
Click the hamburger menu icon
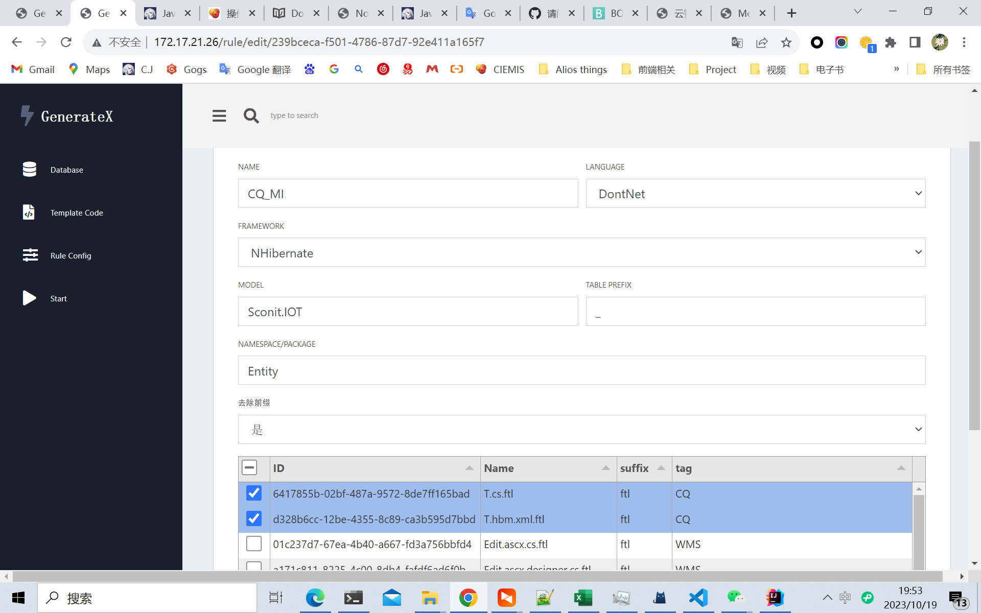tap(219, 115)
